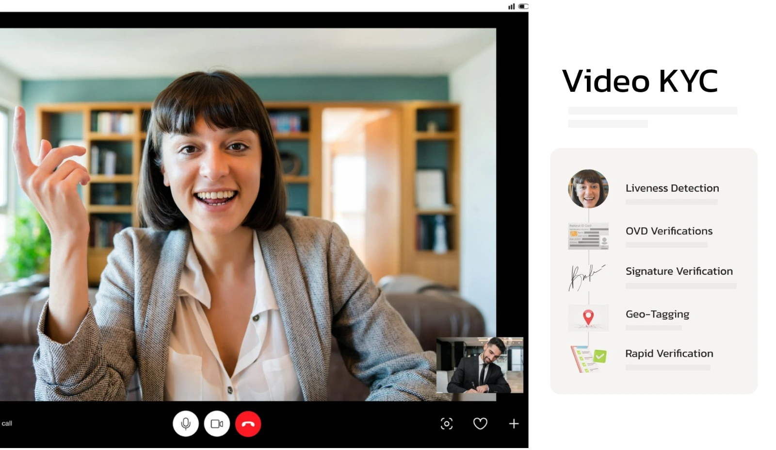Click the Liveness Detection face avatar
This screenshot has width=776, height=450.
pos(588,189)
